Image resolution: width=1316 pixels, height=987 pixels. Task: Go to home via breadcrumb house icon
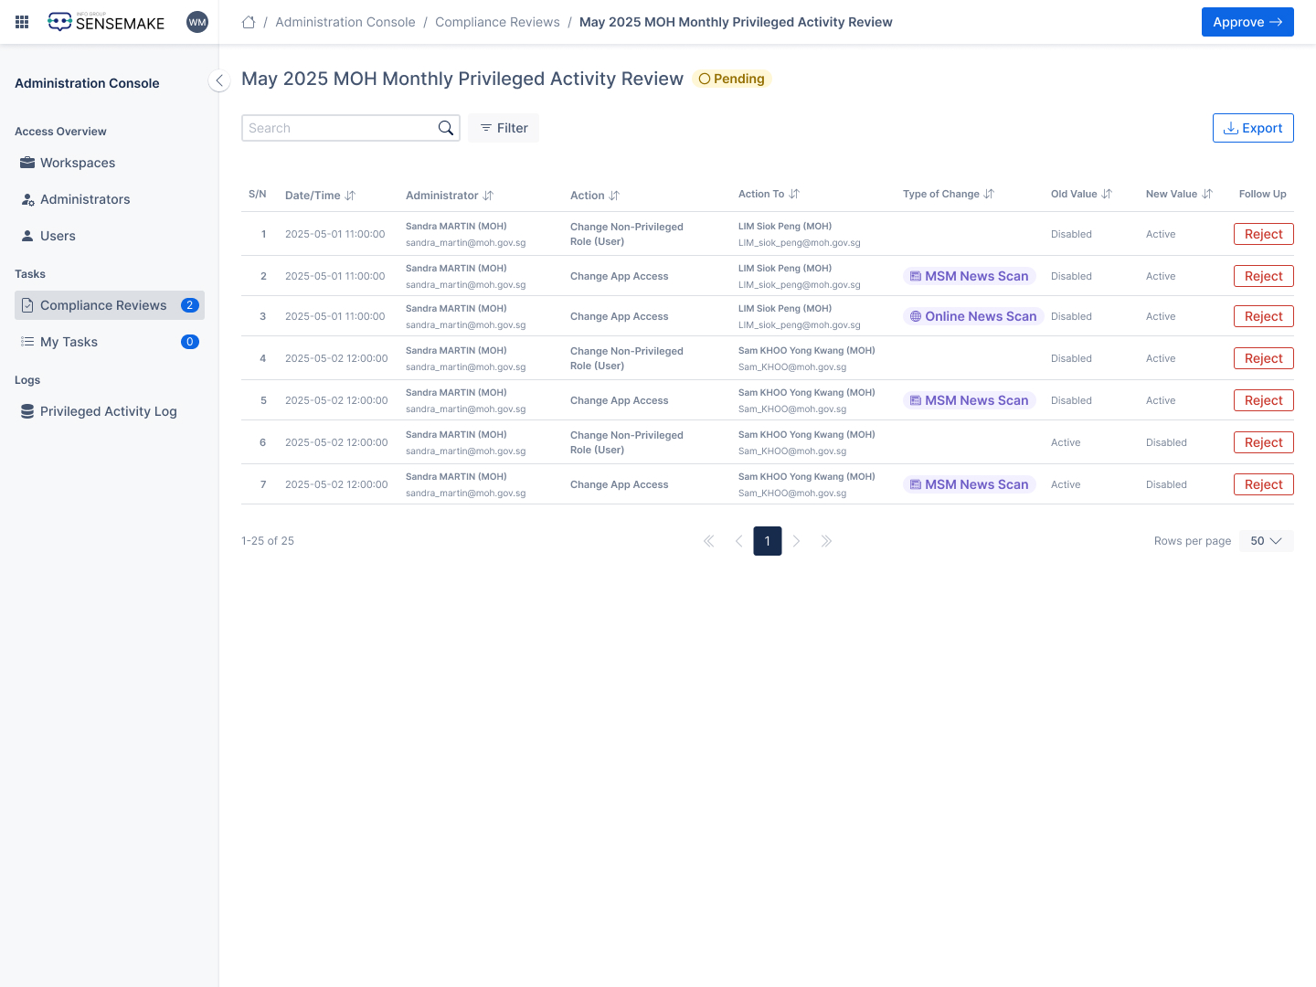pos(249,22)
